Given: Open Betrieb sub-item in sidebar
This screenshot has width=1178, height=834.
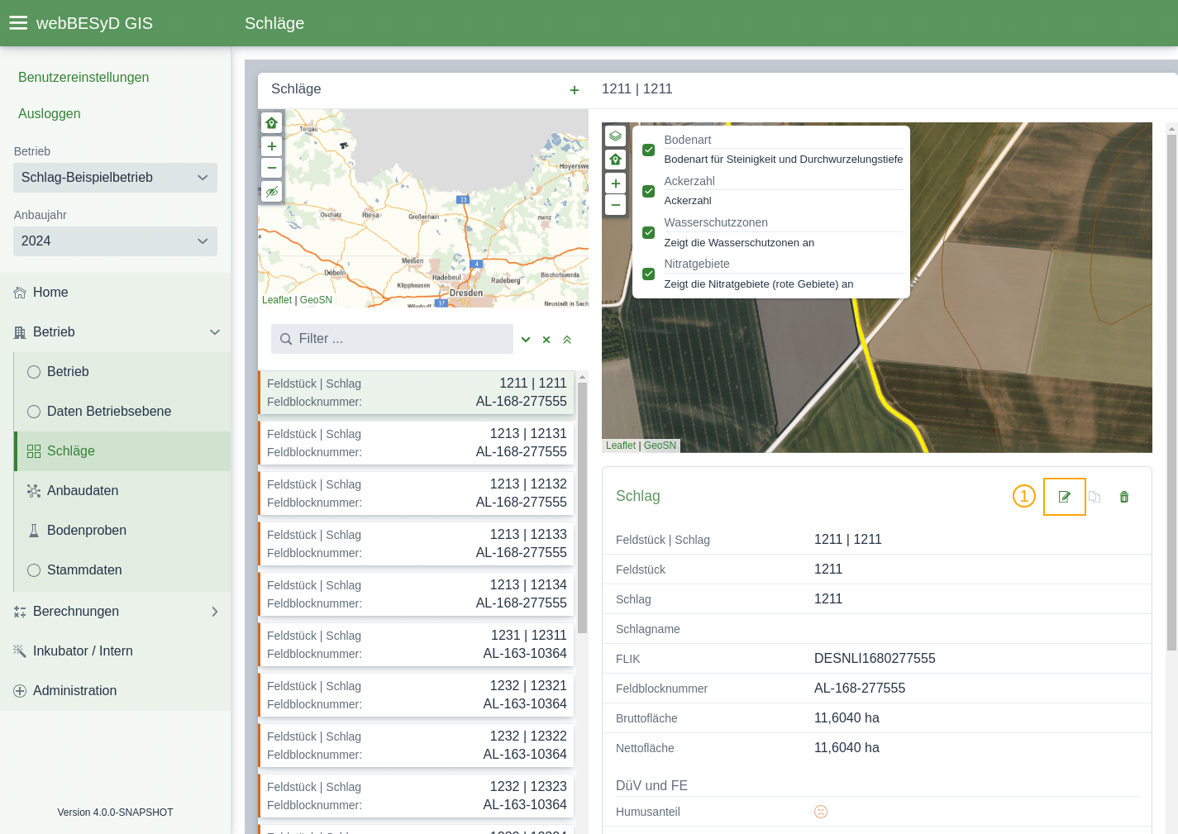Looking at the screenshot, I should [122, 372].
